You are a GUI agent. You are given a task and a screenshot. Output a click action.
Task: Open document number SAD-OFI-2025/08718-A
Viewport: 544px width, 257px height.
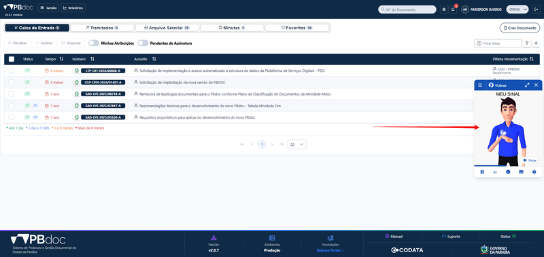[103, 94]
